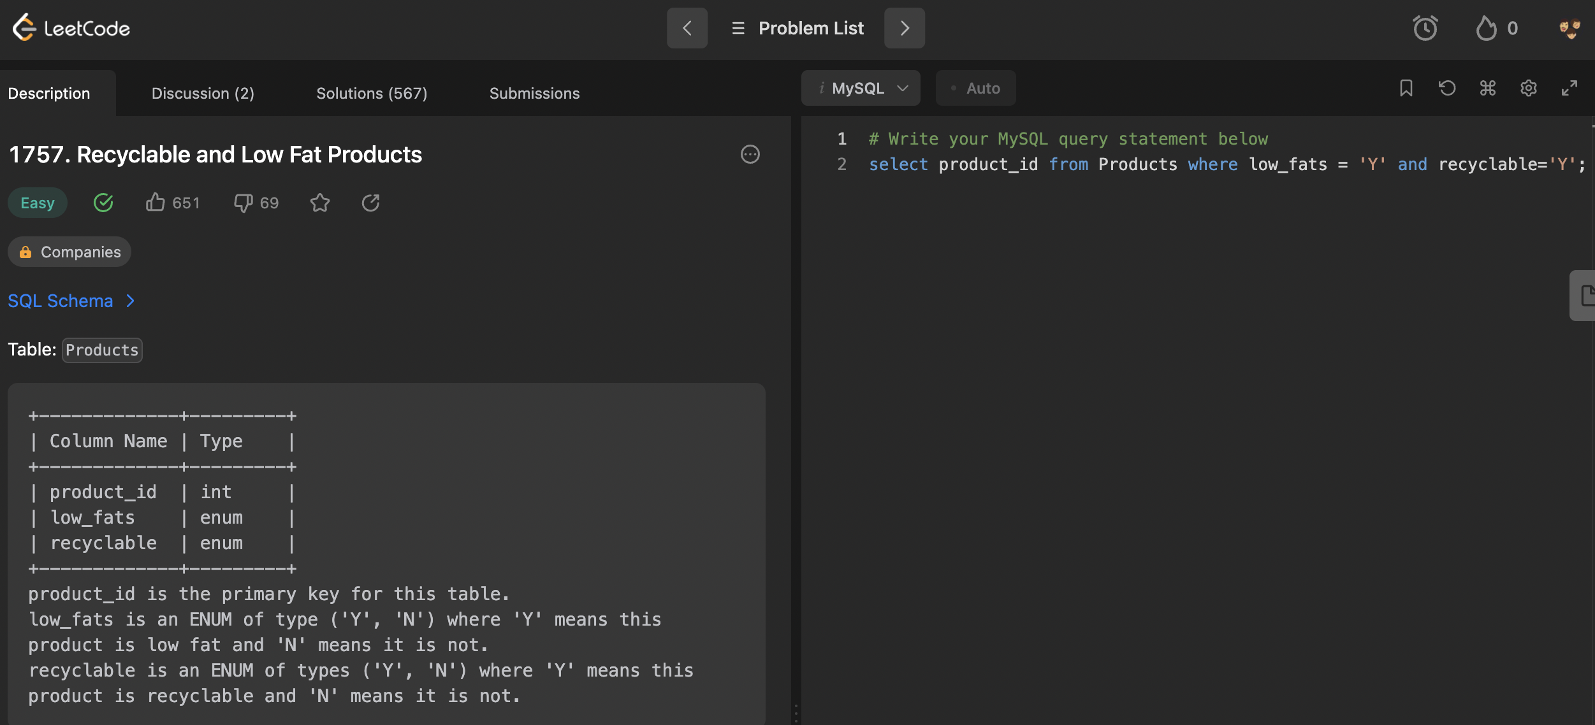
Task: Toggle the thumbs down dislike button
Action: 243,203
